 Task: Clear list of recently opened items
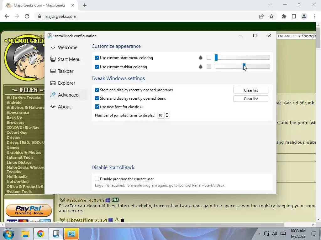pyautogui.click(x=251, y=98)
